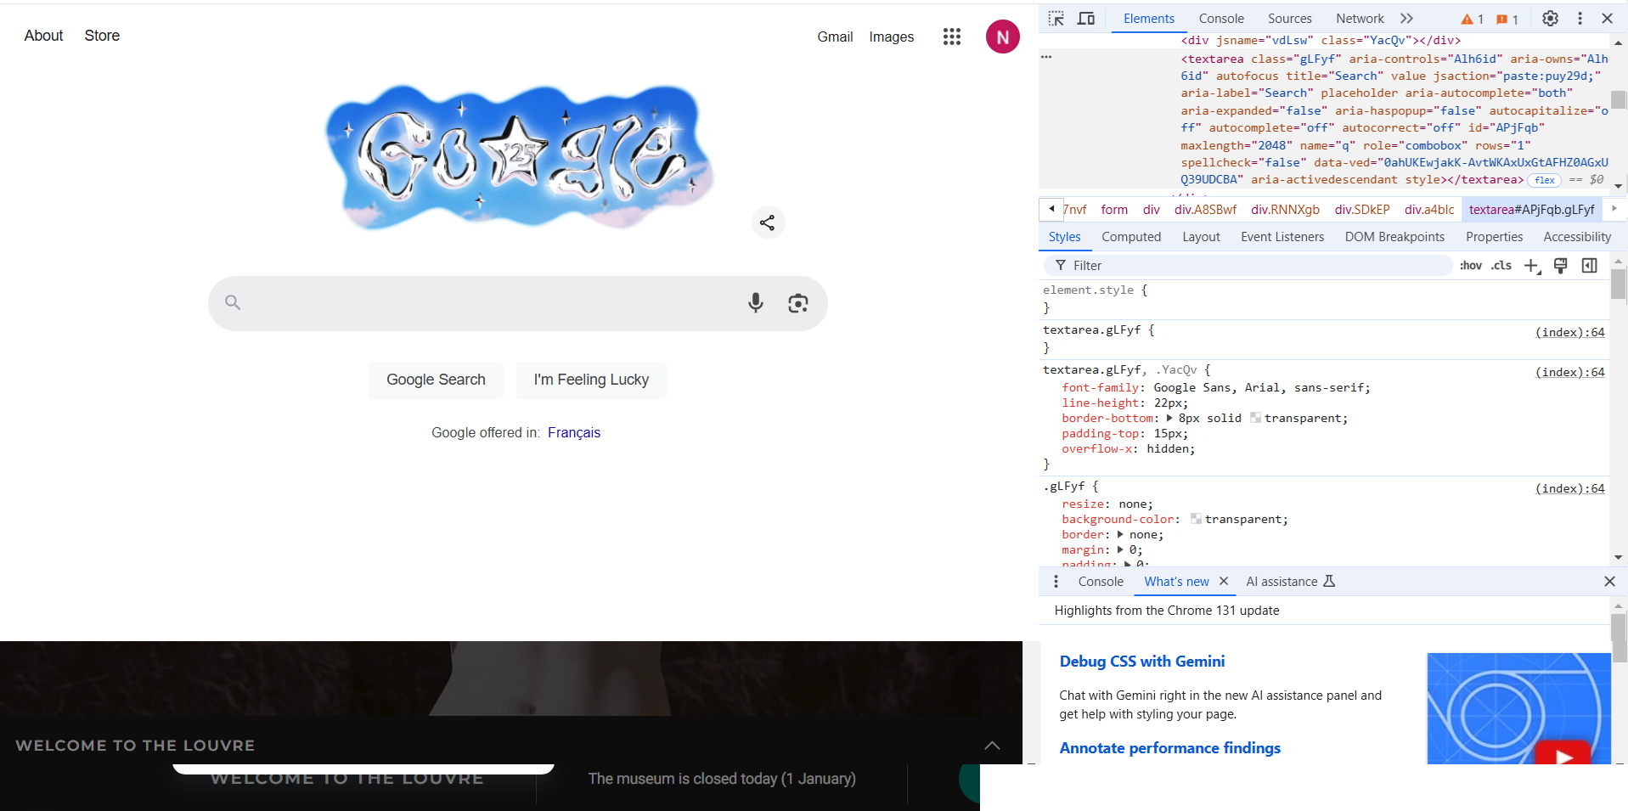Switch to the Network tab
Screen dimensions: 1628x811
(1360, 19)
